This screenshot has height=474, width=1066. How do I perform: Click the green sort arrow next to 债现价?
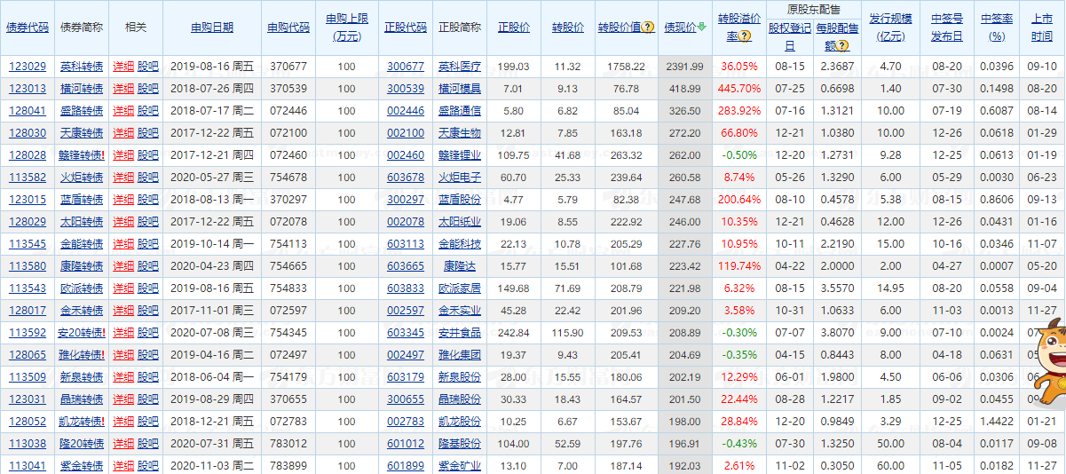click(701, 28)
